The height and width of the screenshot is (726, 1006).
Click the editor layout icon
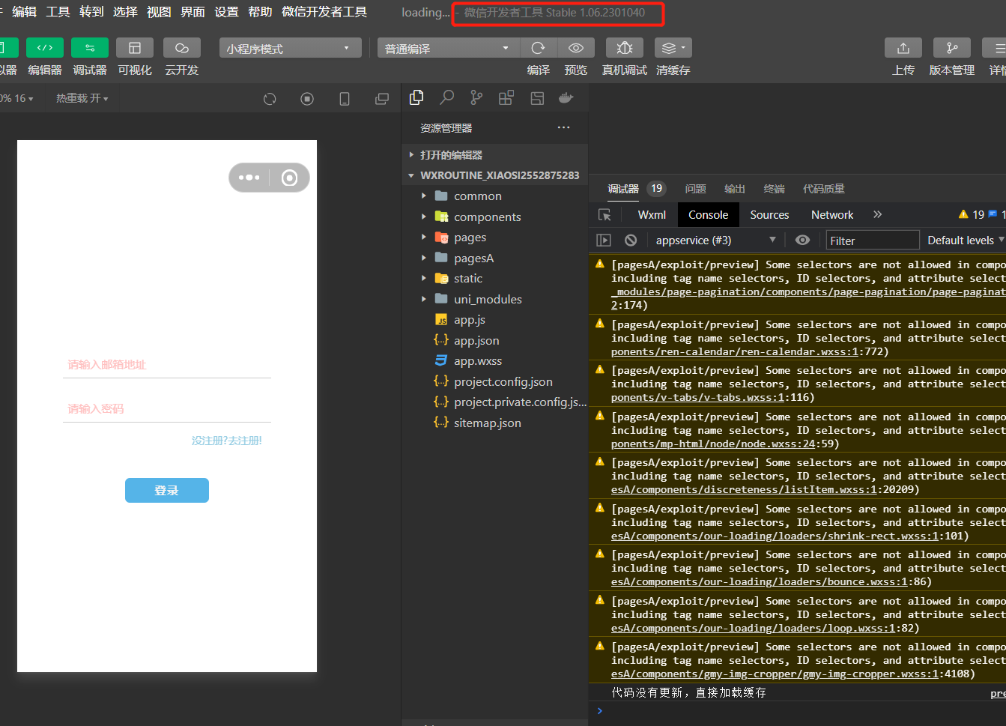pyautogui.click(x=537, y=97)
